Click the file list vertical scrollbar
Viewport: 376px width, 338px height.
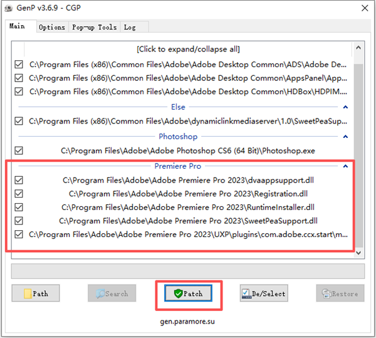pos(358,151)
